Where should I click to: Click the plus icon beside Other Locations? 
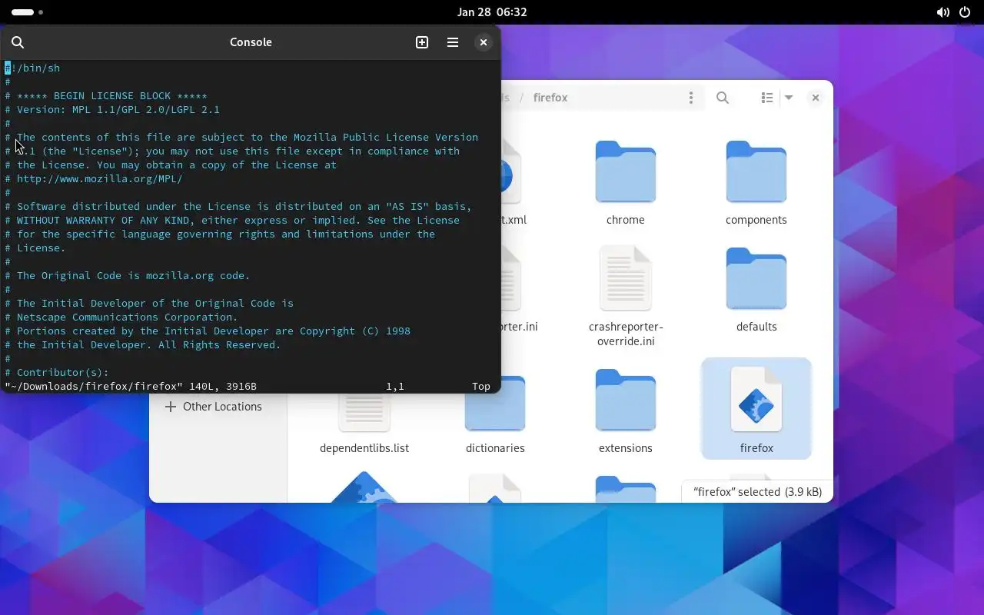pyautogui.click(x=171, y=407)
